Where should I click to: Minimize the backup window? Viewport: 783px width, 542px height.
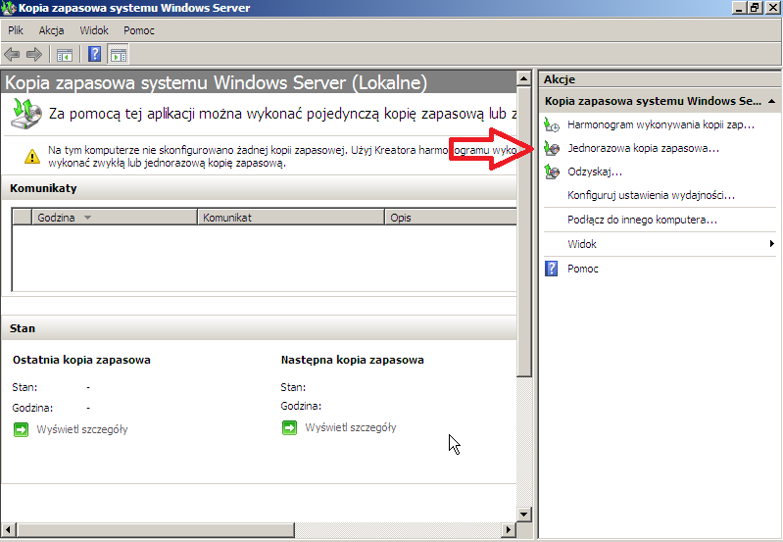pos(739,8)
